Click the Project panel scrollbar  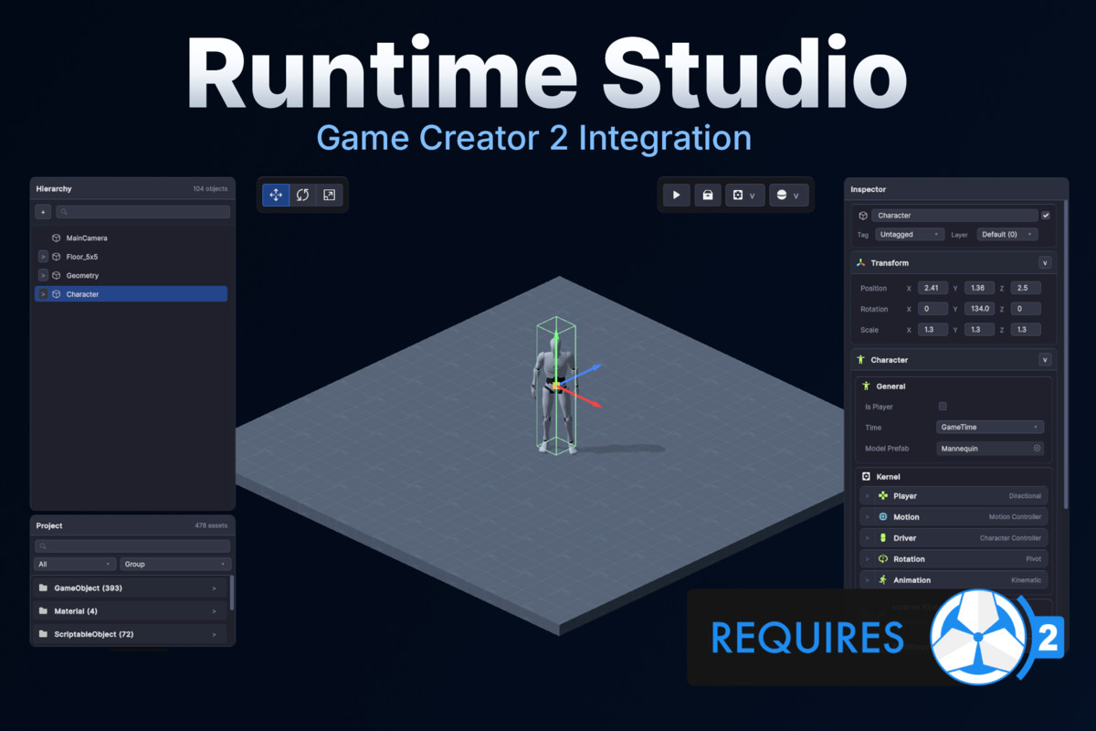pyautogui.click(x=232, y=592)
